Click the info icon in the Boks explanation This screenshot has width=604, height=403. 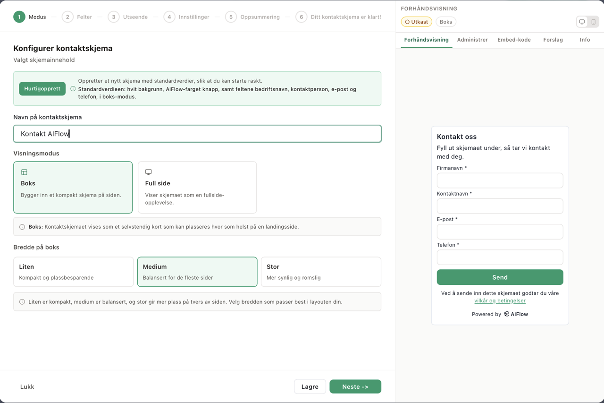click(22, 227)
